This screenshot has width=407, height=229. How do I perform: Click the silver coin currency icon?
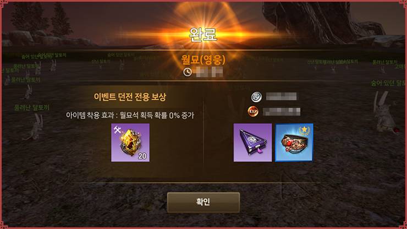click(256, 97)
